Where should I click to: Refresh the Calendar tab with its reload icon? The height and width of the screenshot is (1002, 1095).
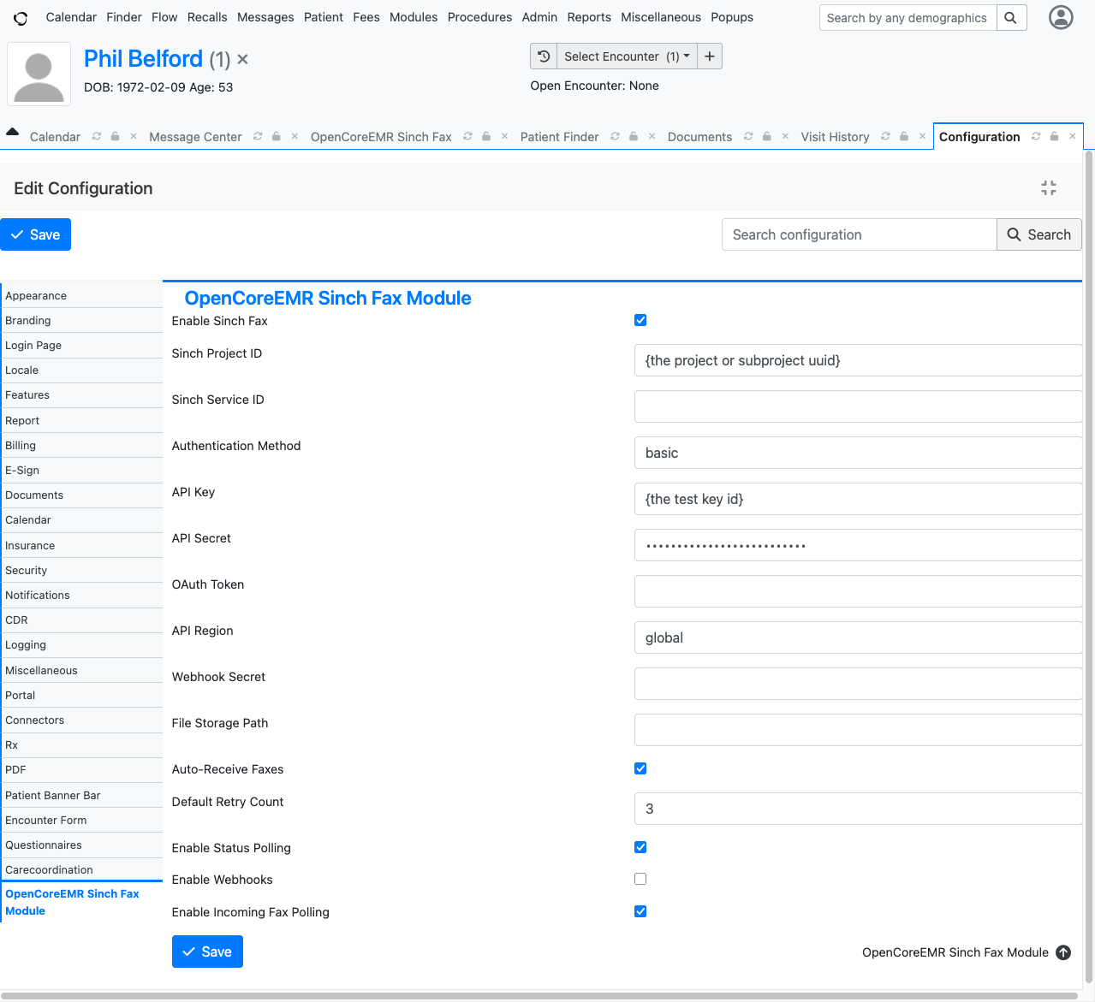point(96,136)
